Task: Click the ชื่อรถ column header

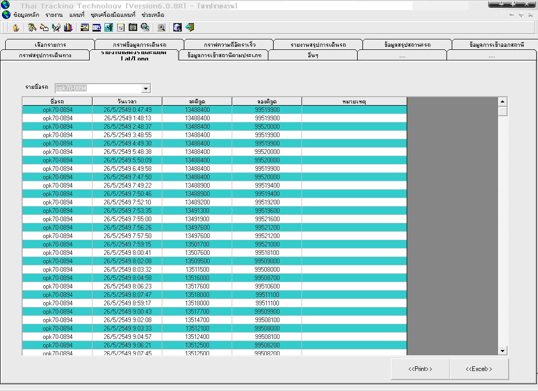Action: point(57,101)
